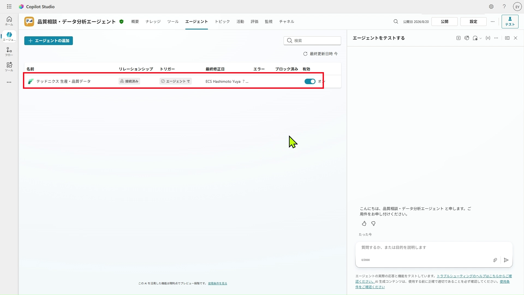524x295 pixels.
Task: Open the 使用条件を見る link
Action: pos(218,283)
